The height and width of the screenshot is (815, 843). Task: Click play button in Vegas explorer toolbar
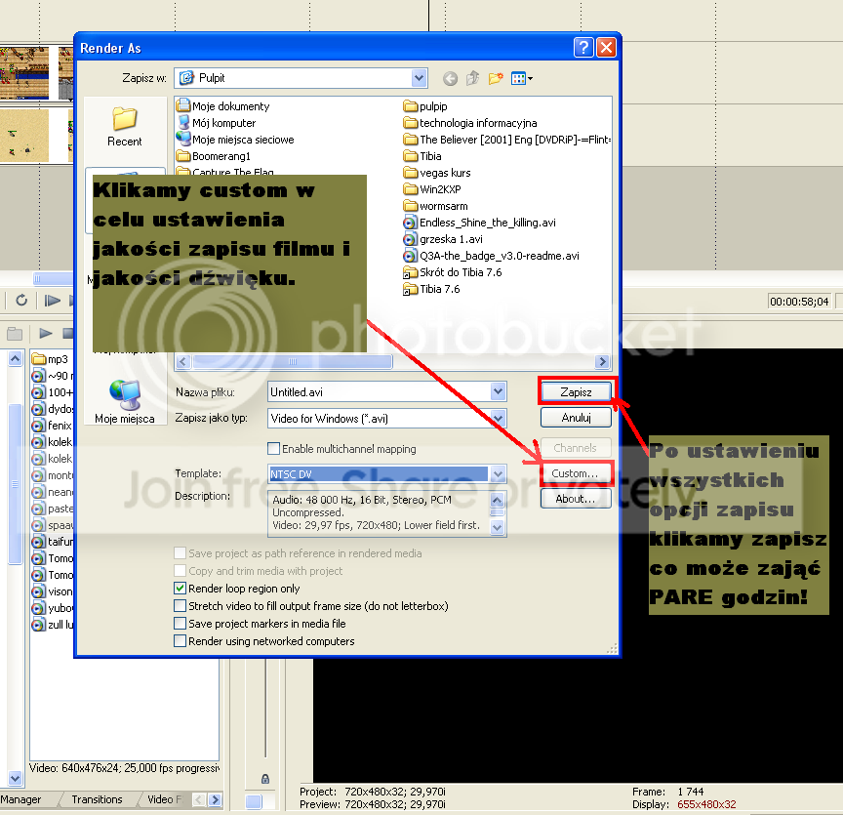[46, 334]
